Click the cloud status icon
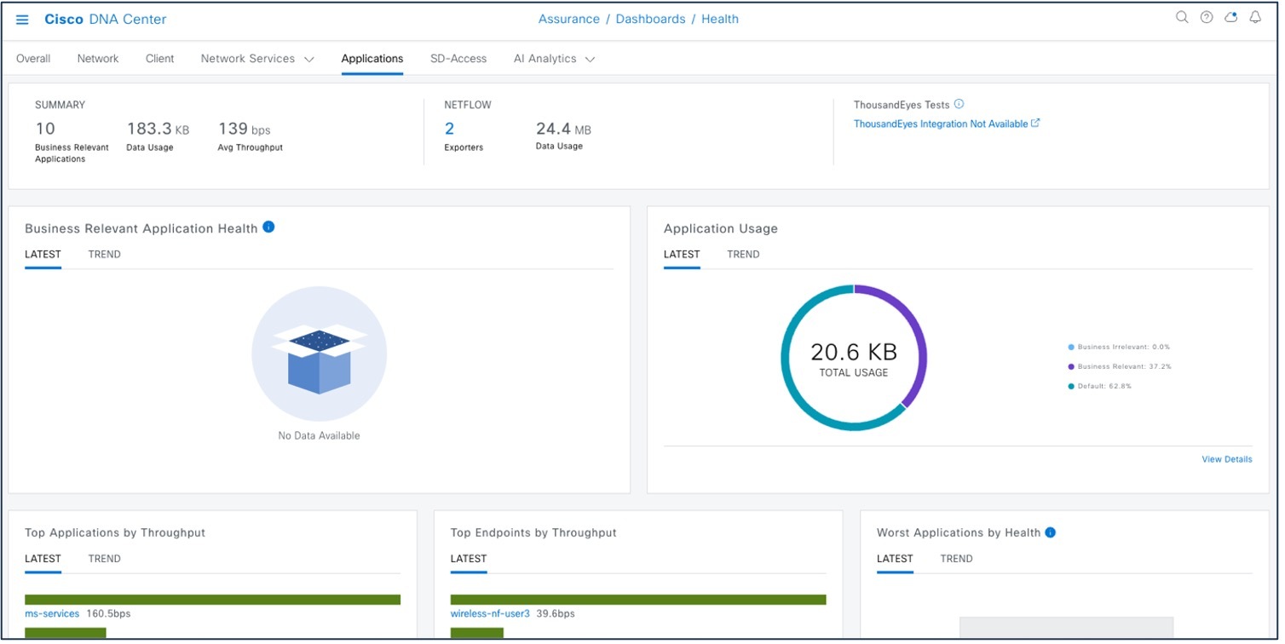Image resolution: width=1285 pixels, height=644 pixels. pos(1230,17)
